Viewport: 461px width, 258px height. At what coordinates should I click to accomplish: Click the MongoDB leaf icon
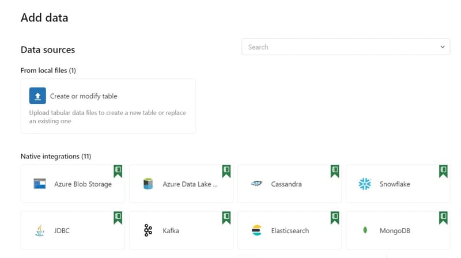click(x=365, y=231)
